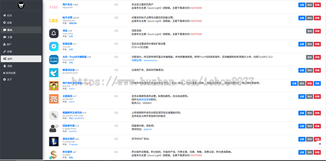The height and width of the screenshot is (161, 326).
Task: Open the 帖子点赞 plugin title link
Action: (67, 17)
